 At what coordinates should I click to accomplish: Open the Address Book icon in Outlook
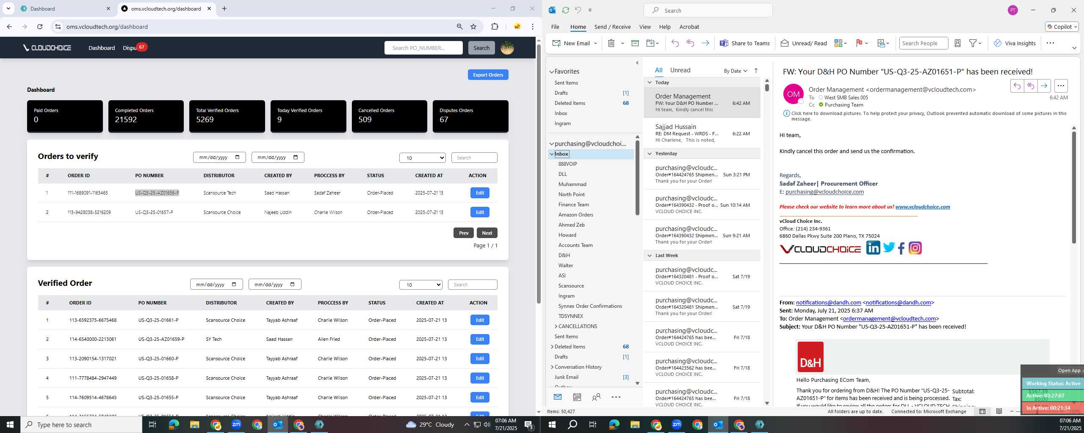pyautogui.click(x=957, y=43)
